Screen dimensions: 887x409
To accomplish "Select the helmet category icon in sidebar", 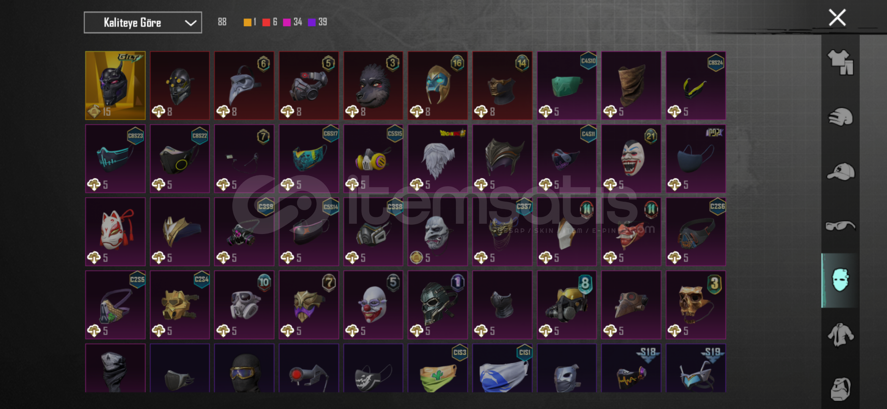I will (840, 117).
